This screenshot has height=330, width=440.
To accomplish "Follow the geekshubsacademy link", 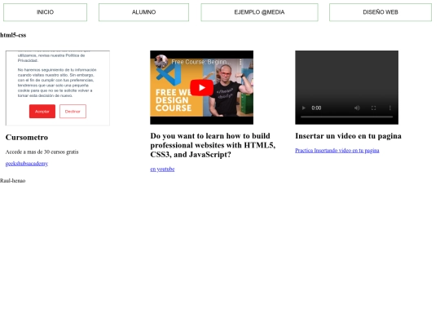I will (27, 164).
